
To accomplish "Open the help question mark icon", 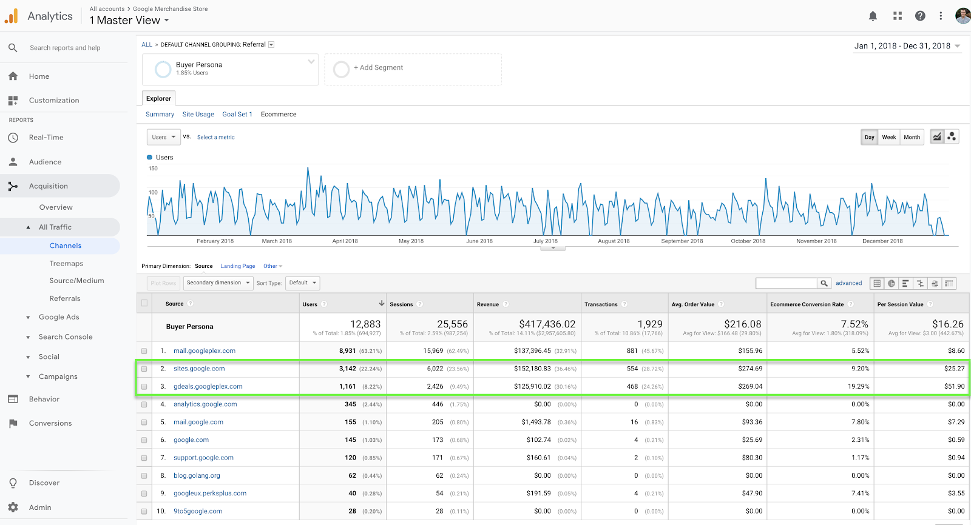I will pos(920,16).
